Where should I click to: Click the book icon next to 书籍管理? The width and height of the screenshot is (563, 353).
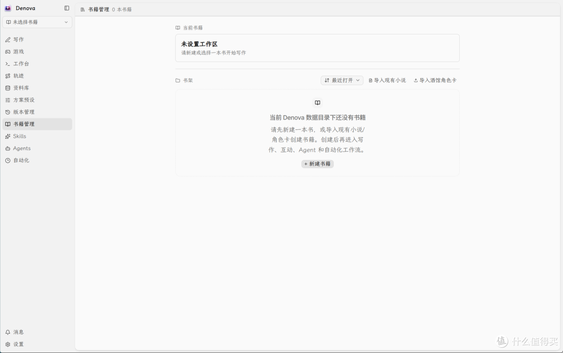coord(8,124)
